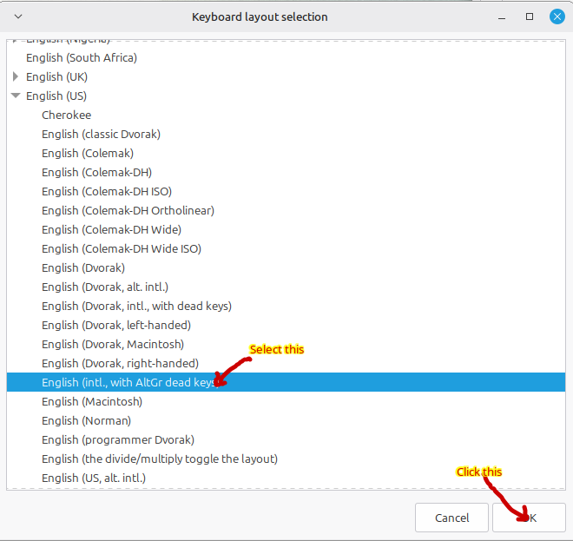The height and width of the screenshot is (541, 573).
Task: Select English (programmer Dvorak) layout
Action: [x=118, y=439]
